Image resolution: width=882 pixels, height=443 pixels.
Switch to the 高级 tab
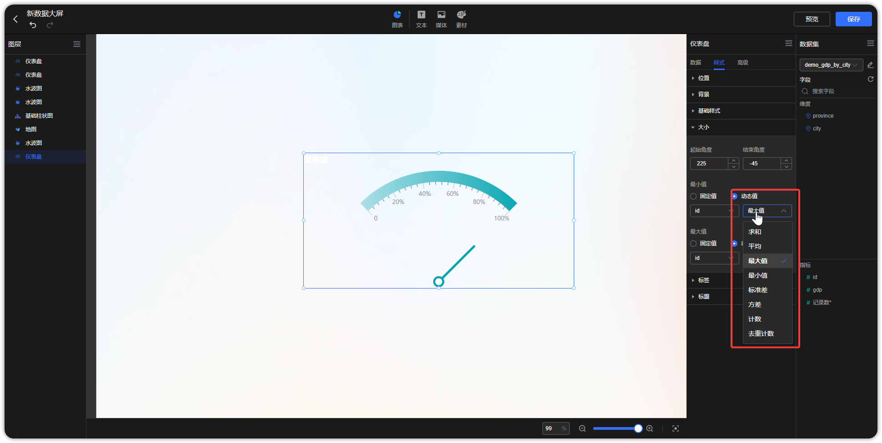(x=743, y=63)
